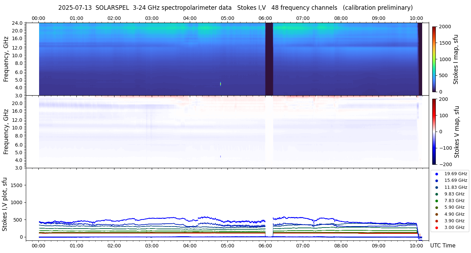Viewport: 471px width, 253px height.
Task: Click the 3.00 GHz red legend dot
Action: (436, 228)
